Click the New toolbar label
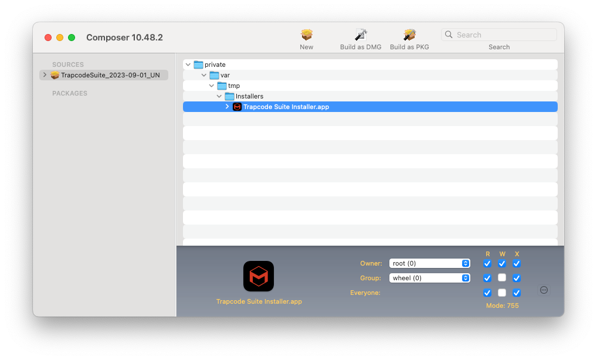This screenshot has height=360, width=597. pos(307,47)
